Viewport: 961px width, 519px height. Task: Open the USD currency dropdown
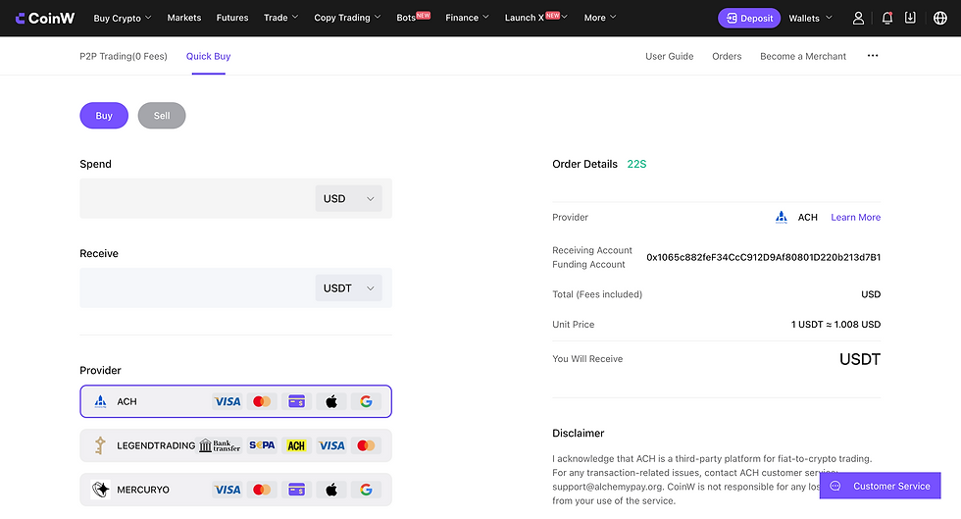tap(349, 198)
